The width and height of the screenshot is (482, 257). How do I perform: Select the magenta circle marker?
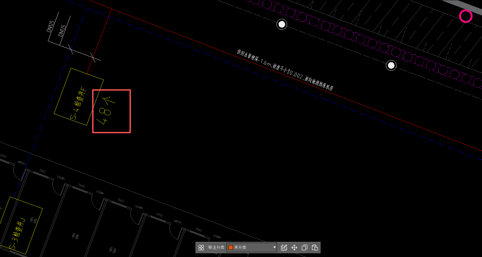coord(466,16)
